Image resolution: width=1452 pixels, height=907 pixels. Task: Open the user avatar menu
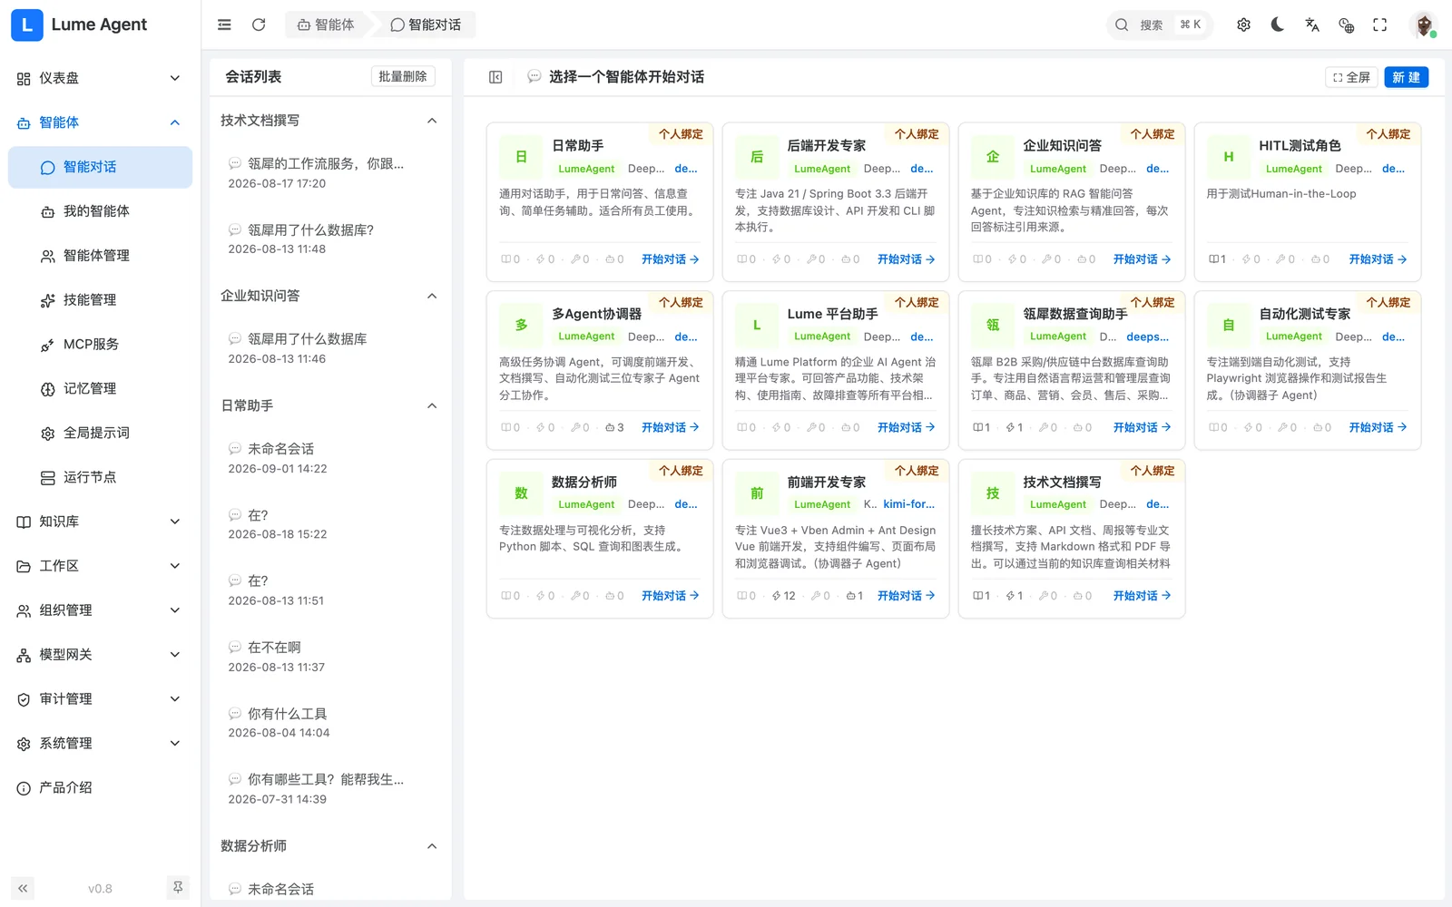(x=1424, y=24)
